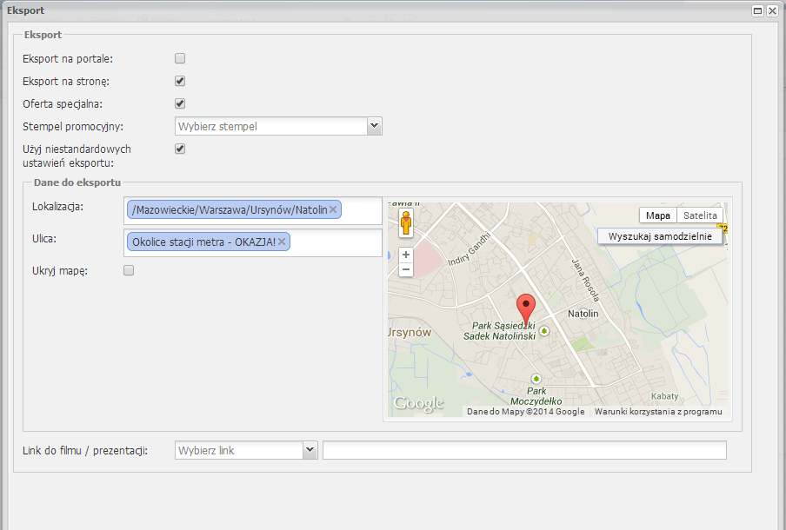
Task: Click the Jana Rosoła street label
Action: point(585,280)
